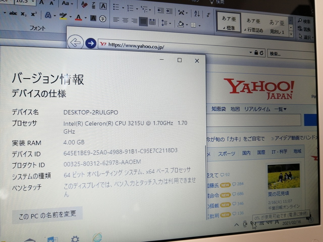Open the bullet list dropdown arrow

pos(123,8)
